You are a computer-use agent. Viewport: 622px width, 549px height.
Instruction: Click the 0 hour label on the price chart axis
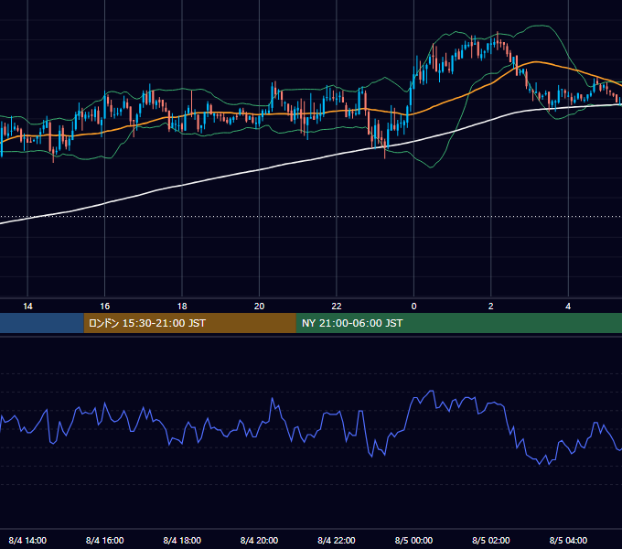(x=413, y=307)
